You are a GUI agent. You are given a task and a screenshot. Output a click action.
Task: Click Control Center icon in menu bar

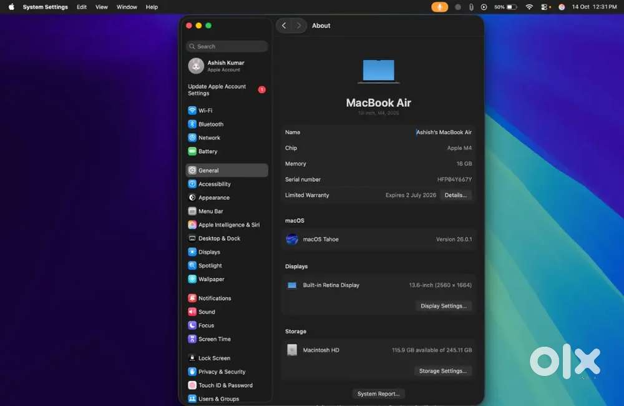pyautogui.click(x=545, y=7)
